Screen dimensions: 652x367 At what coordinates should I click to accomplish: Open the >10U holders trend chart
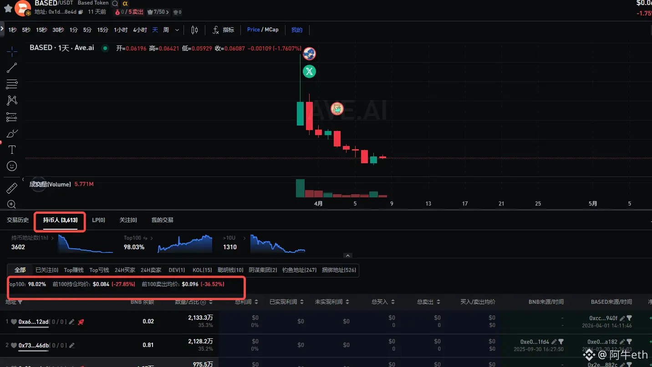click(278, 244)
